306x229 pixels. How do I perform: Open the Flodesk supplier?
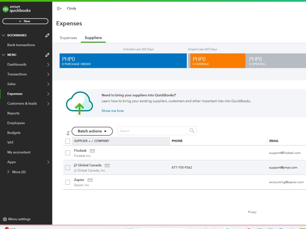[80, 151]
